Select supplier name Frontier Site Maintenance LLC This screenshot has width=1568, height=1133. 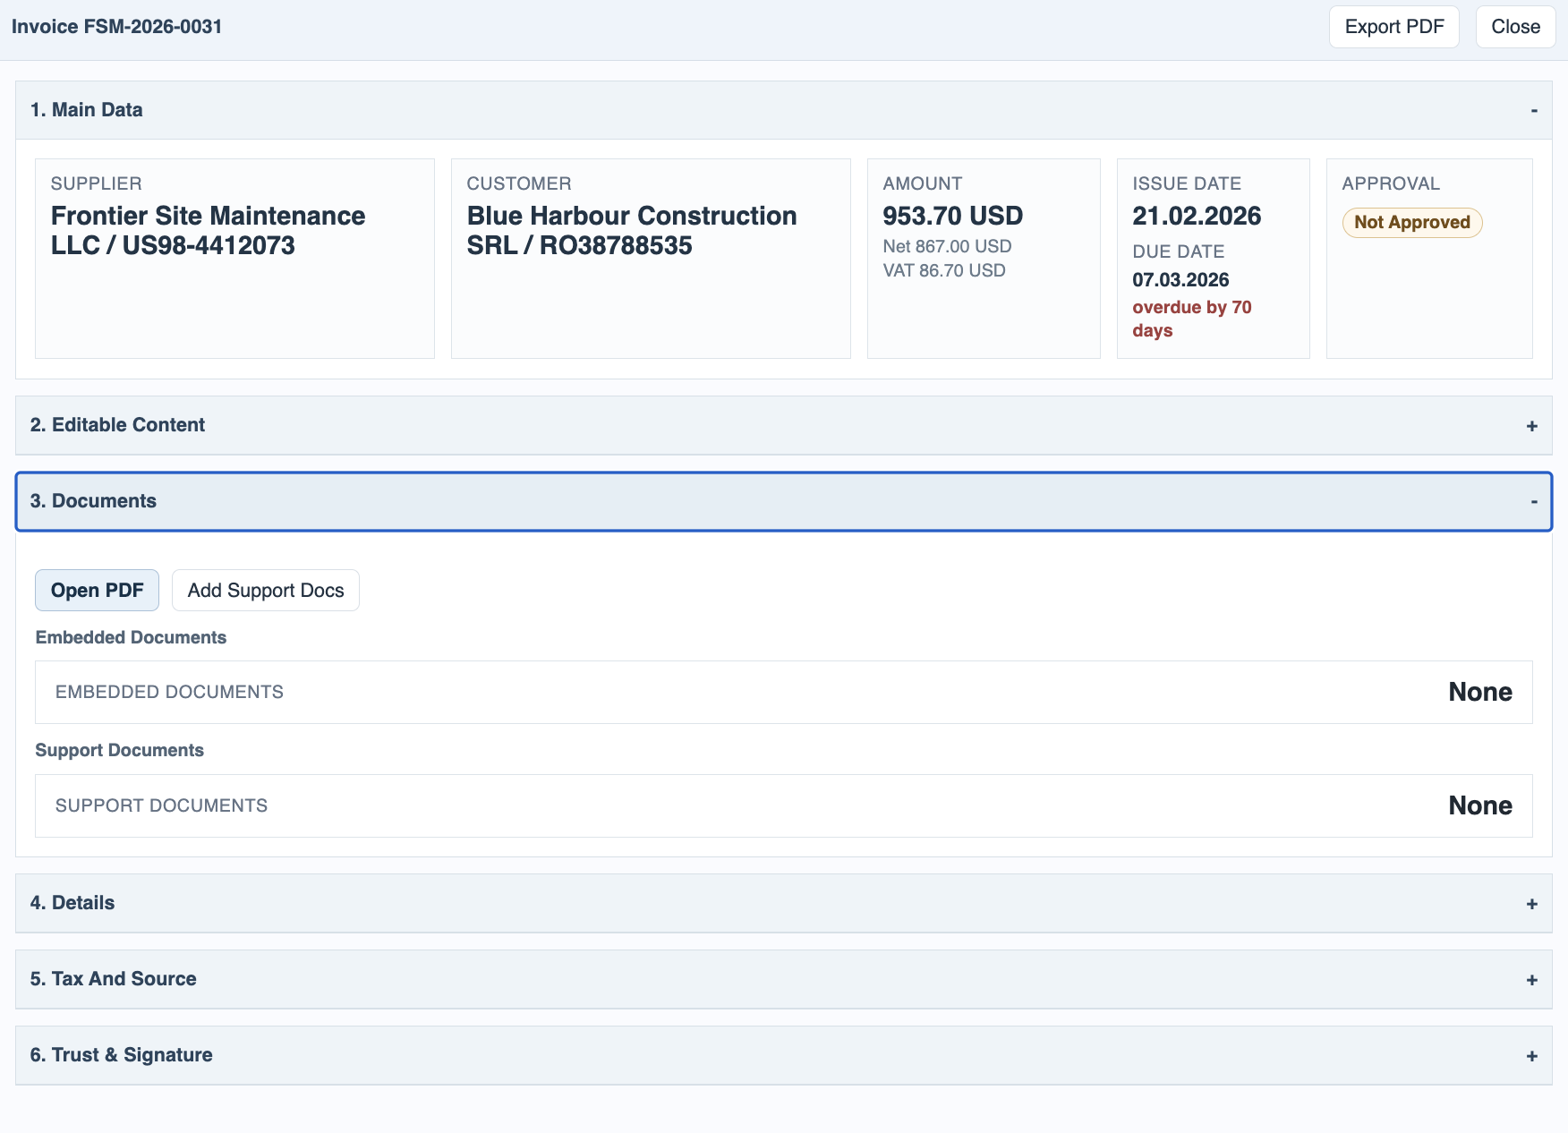(x=208, y=230)
